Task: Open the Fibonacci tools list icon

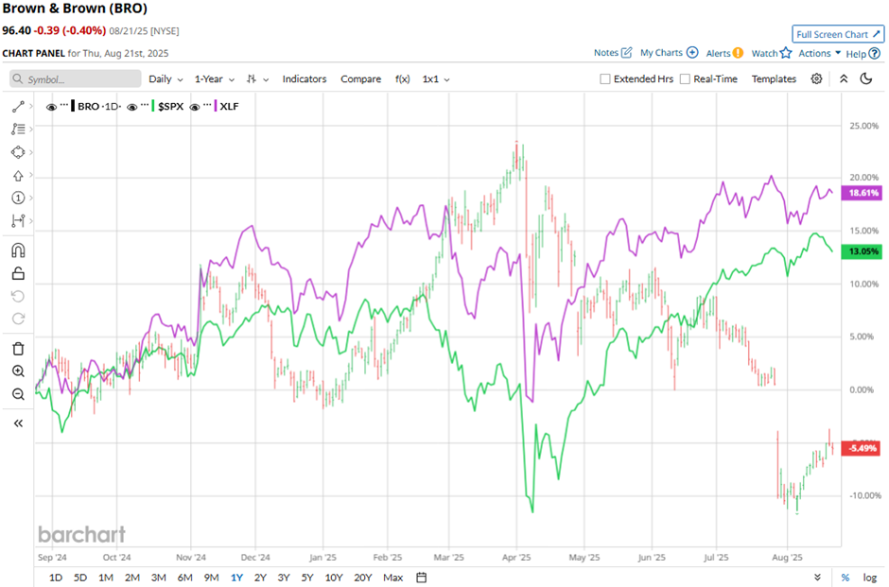Action: (18, 129)
